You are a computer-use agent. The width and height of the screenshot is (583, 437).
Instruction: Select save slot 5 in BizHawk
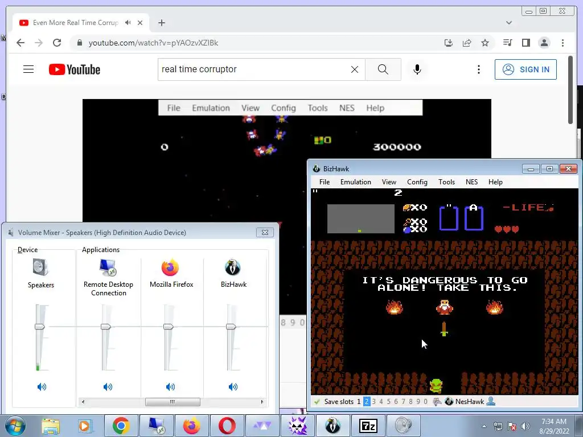388,402
